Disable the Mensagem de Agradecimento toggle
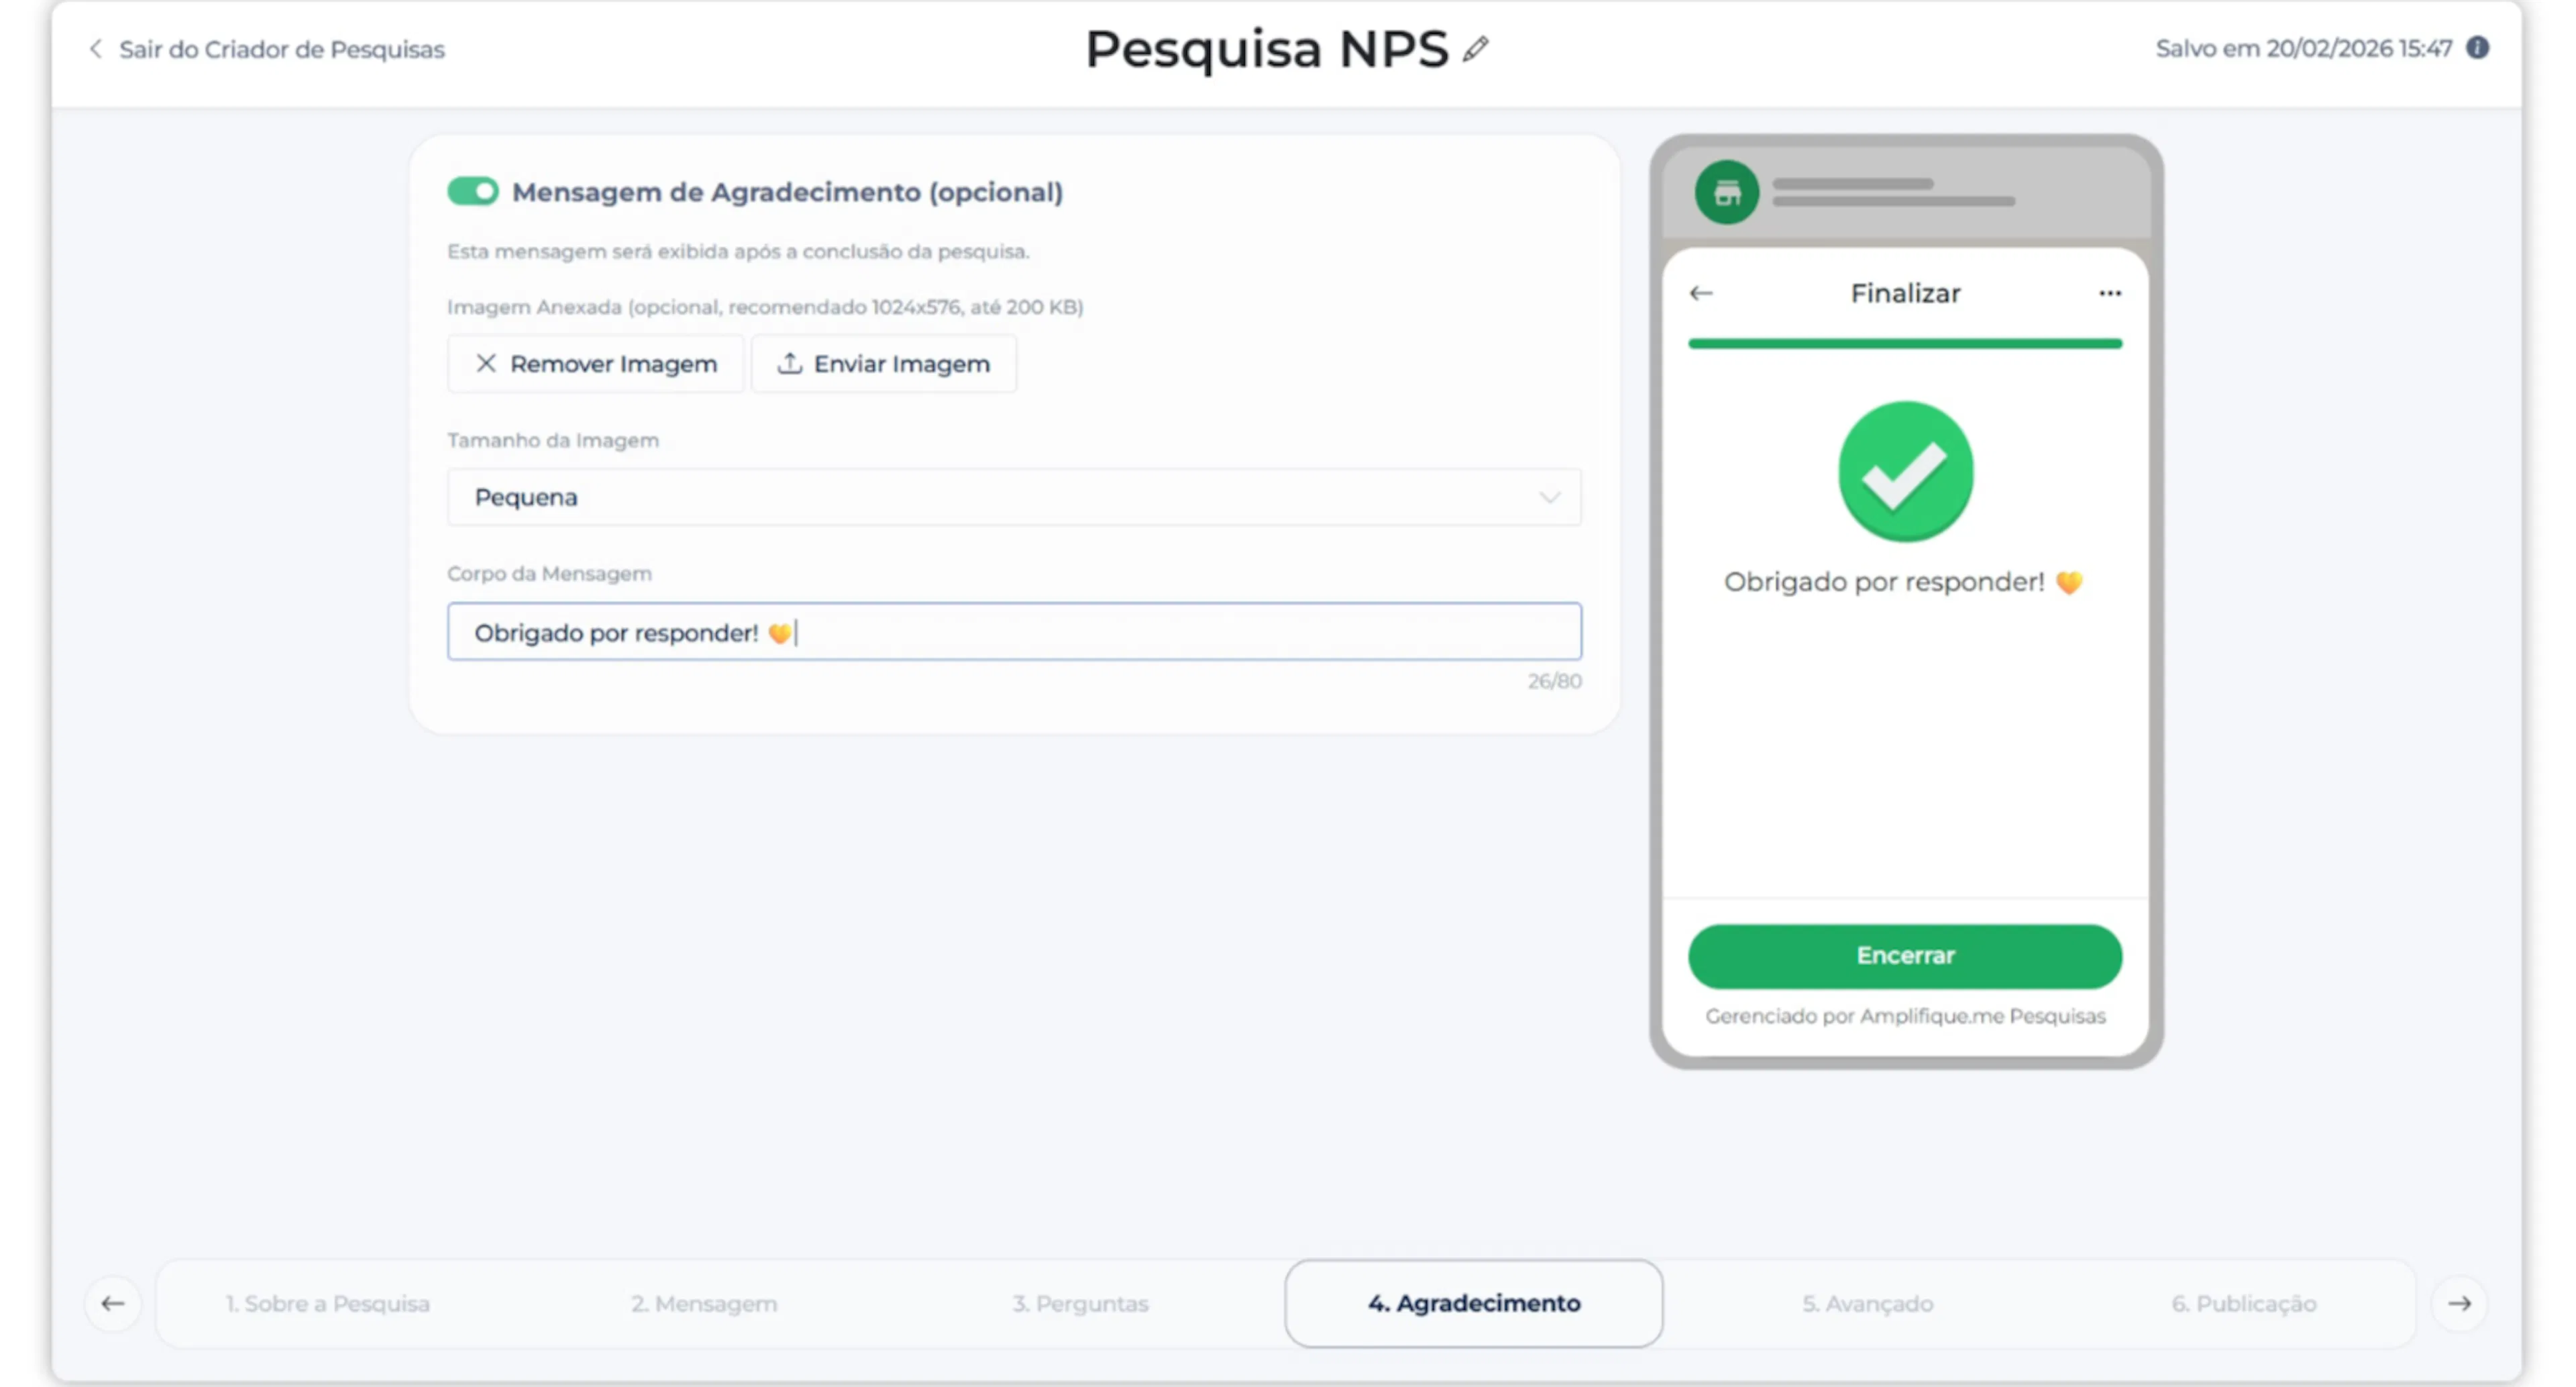Viewport: 2576px width, 1387px height. (472, 191)
